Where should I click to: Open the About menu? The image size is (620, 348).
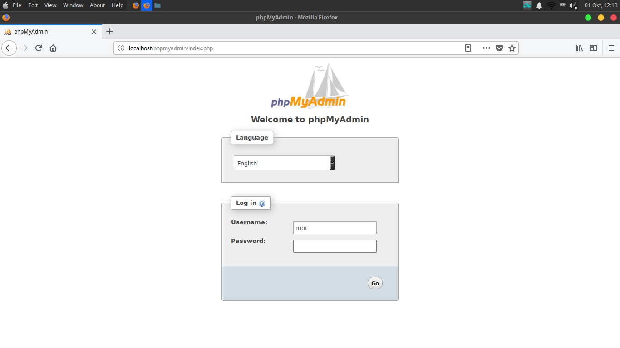pyautogui.click(x=97, y=5)
